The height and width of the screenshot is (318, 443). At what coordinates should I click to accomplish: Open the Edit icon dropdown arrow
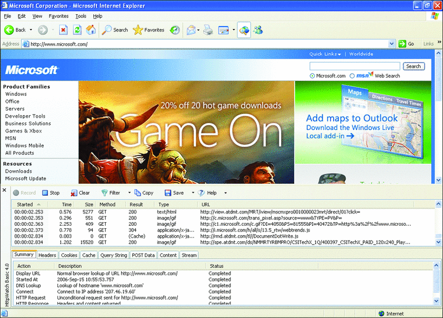click(234, 30)
